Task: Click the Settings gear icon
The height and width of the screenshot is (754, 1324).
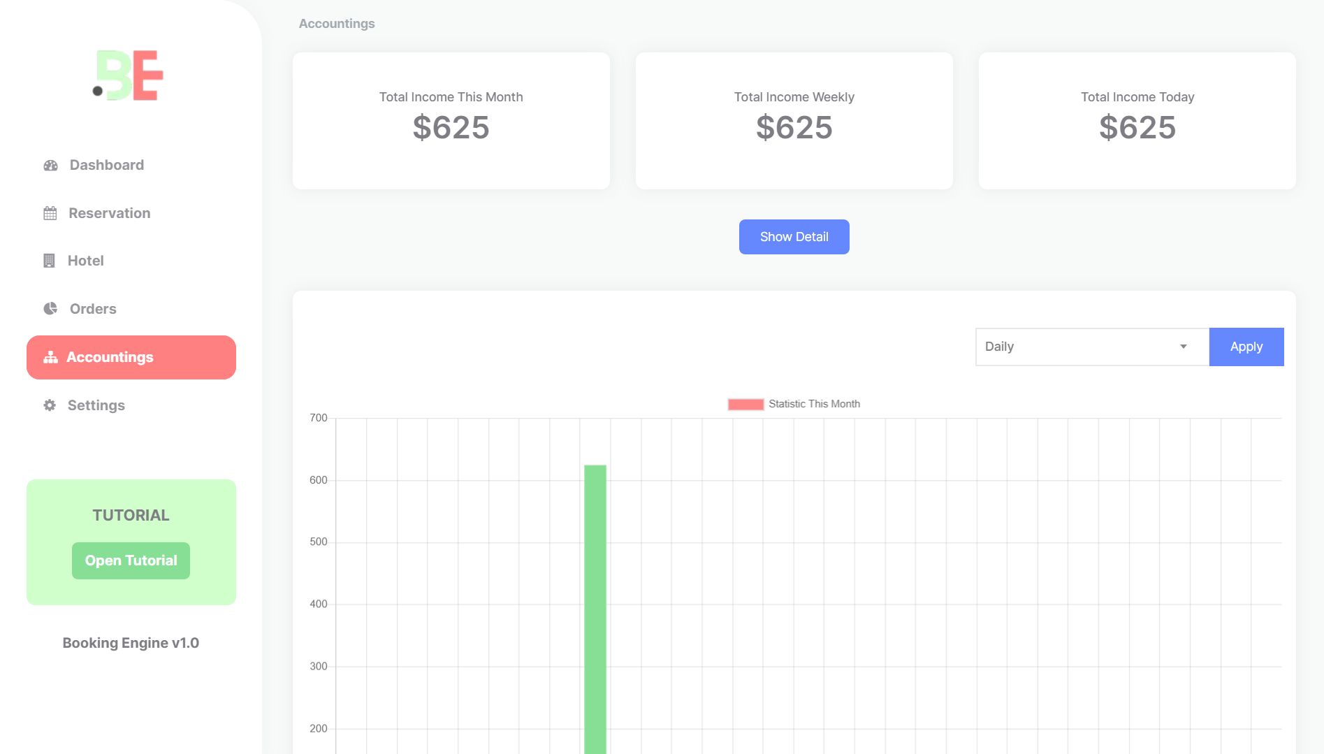Action: click(50, 405)
